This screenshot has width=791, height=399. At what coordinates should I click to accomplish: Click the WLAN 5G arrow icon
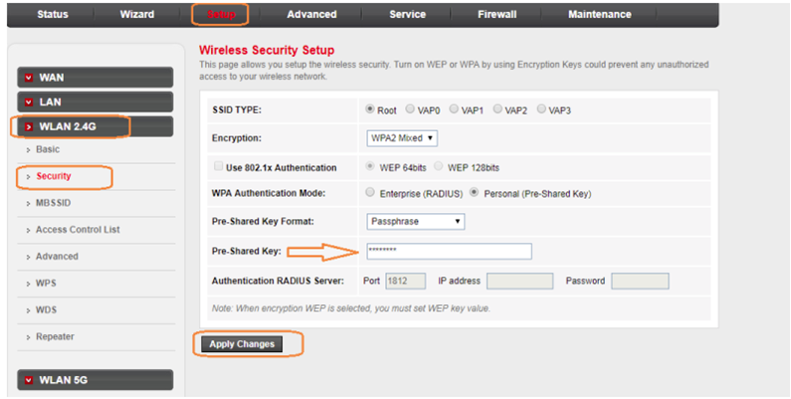[x=29, y=380]
